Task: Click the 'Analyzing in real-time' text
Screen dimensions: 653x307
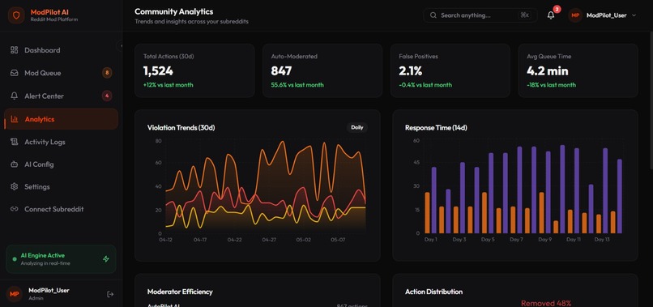Action: [x=45, y=263]
